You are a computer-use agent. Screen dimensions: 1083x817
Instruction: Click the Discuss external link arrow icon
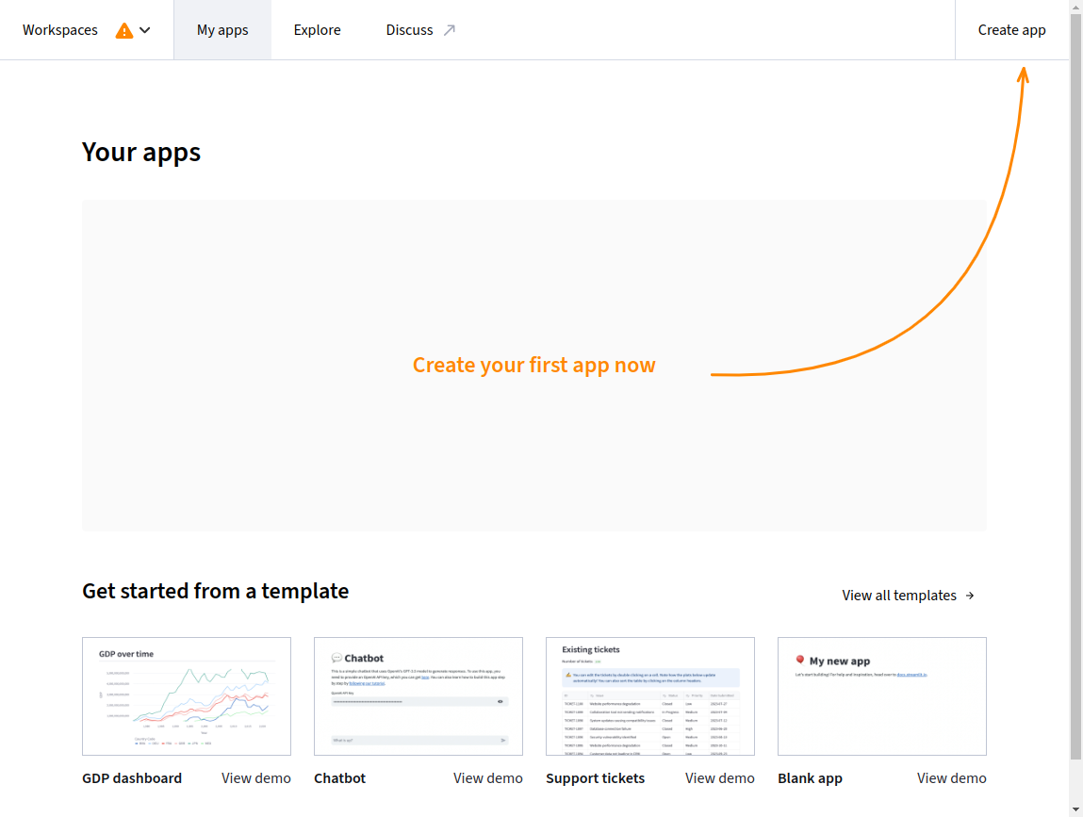click(450, 30)
